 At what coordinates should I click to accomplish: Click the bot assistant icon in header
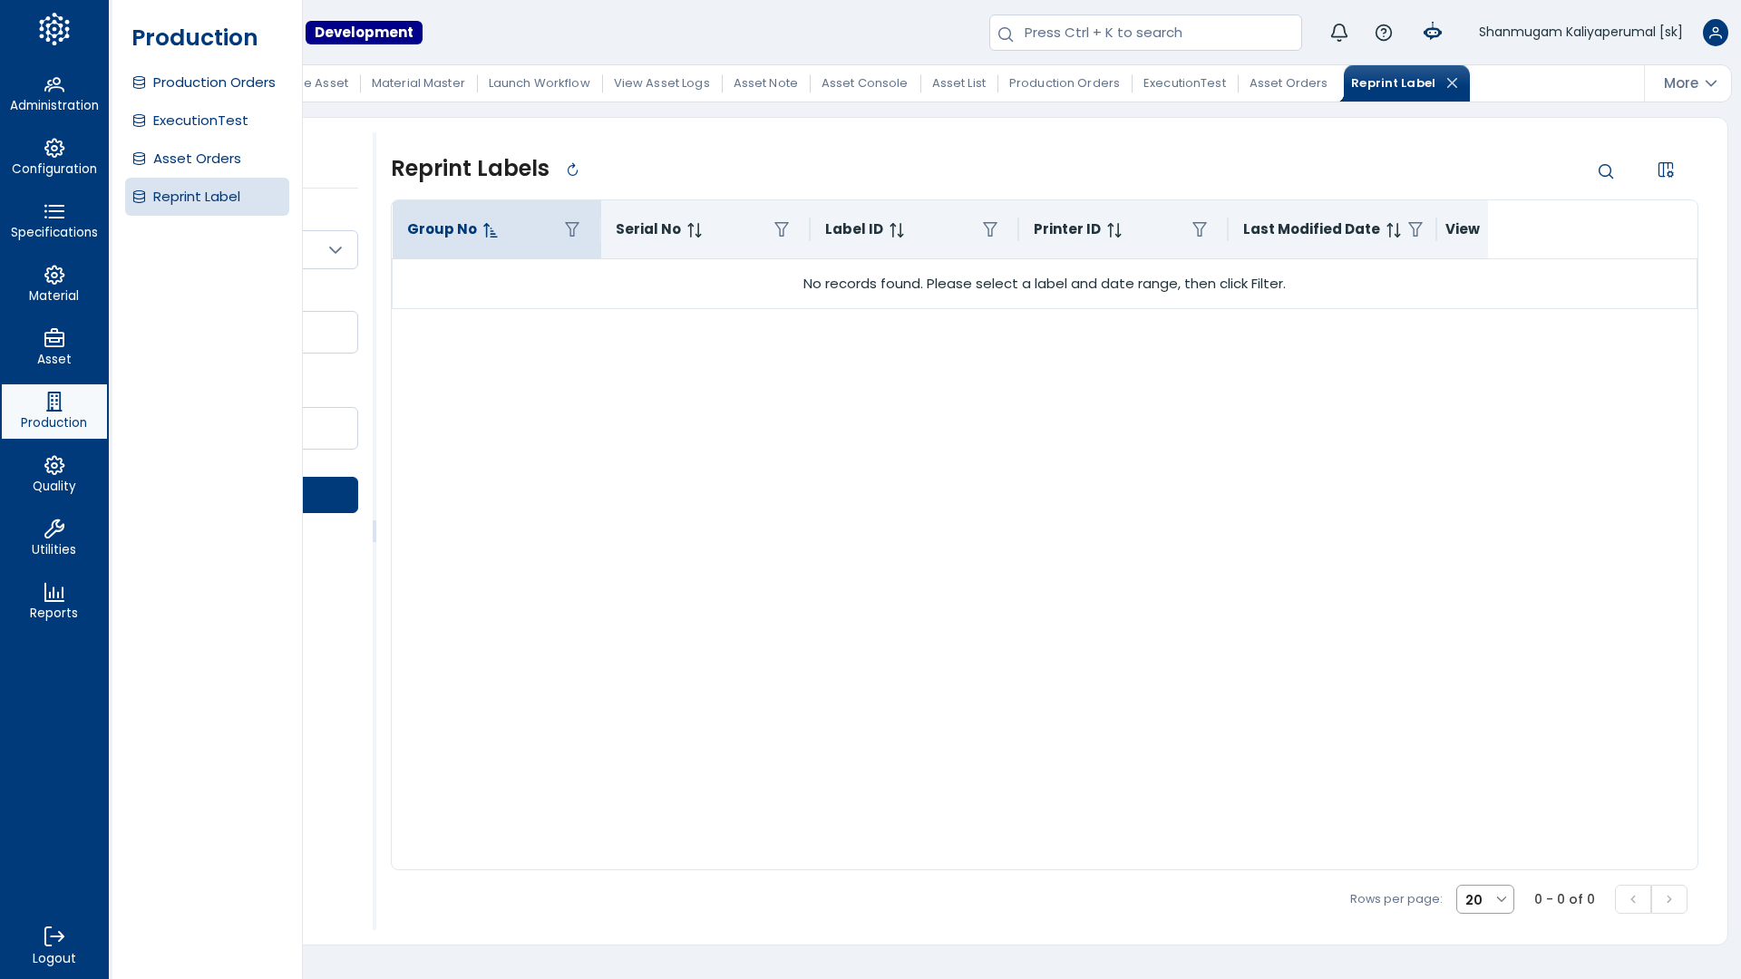coord(1433,33)
